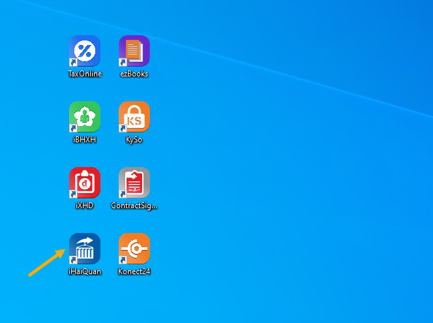Select the ContractSig... document shortcut icon

click(x=134, y=182)
